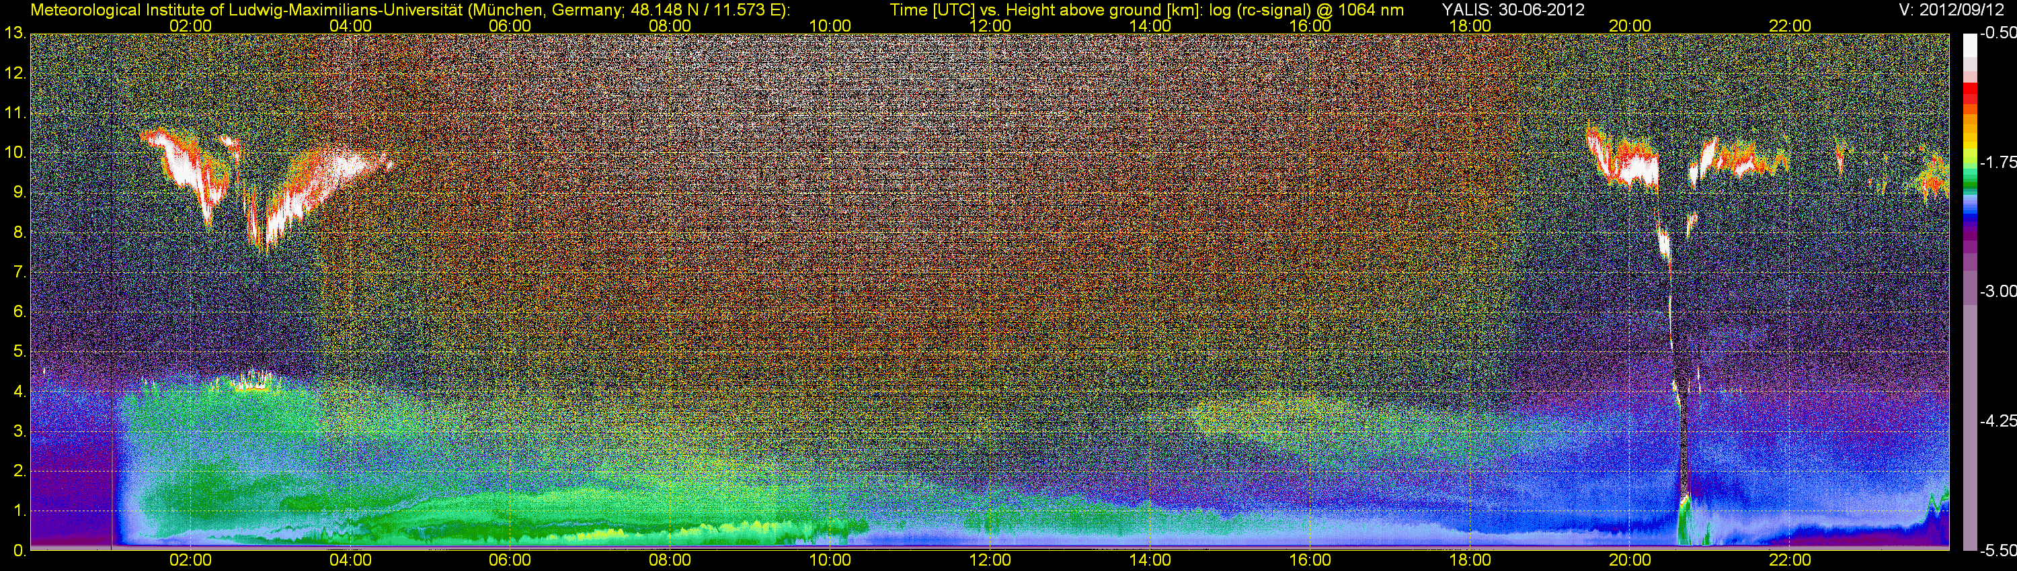The width and height of the screenshot is (2017, 571).
Task: Click the 3. km height axis label
Action: pos(20,432)
